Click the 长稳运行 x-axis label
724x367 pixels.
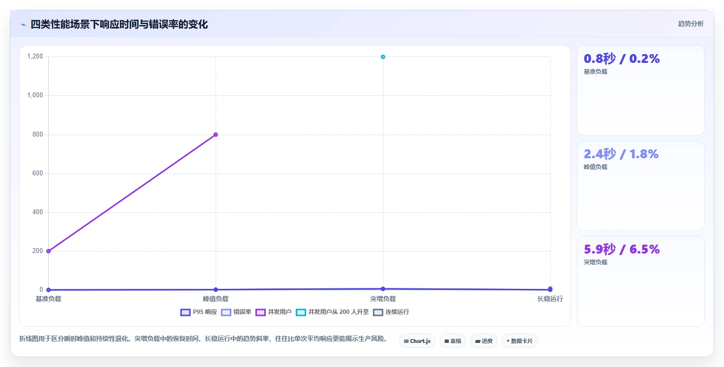point(550,299)
